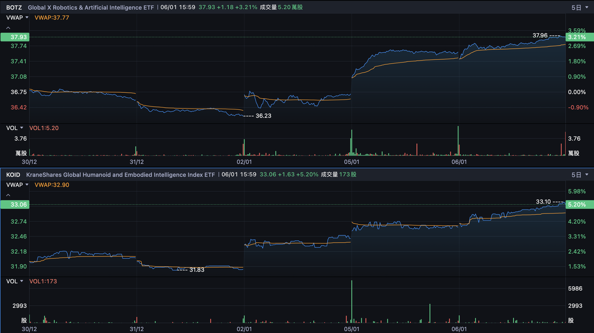
Task: Click the 37.74 price axis label
Action: click(x=19, y=46)
